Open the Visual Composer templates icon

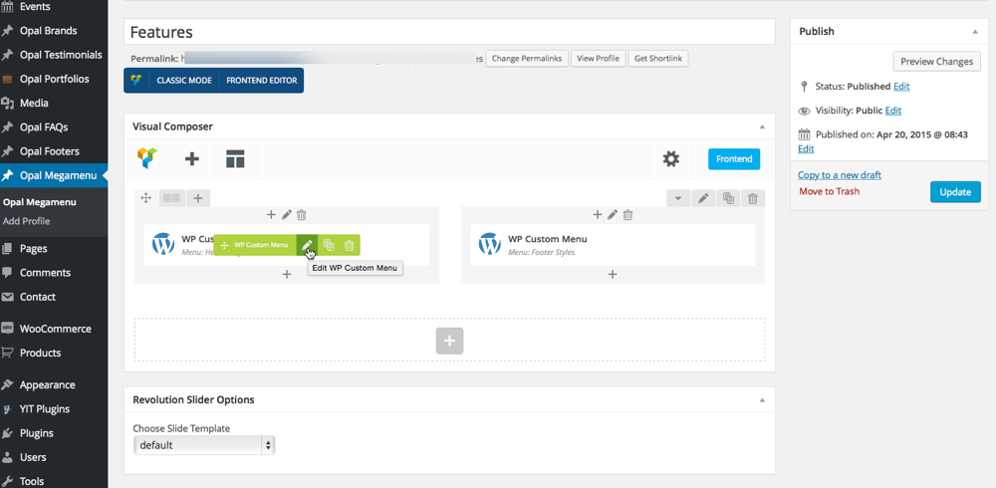point(235,159)
